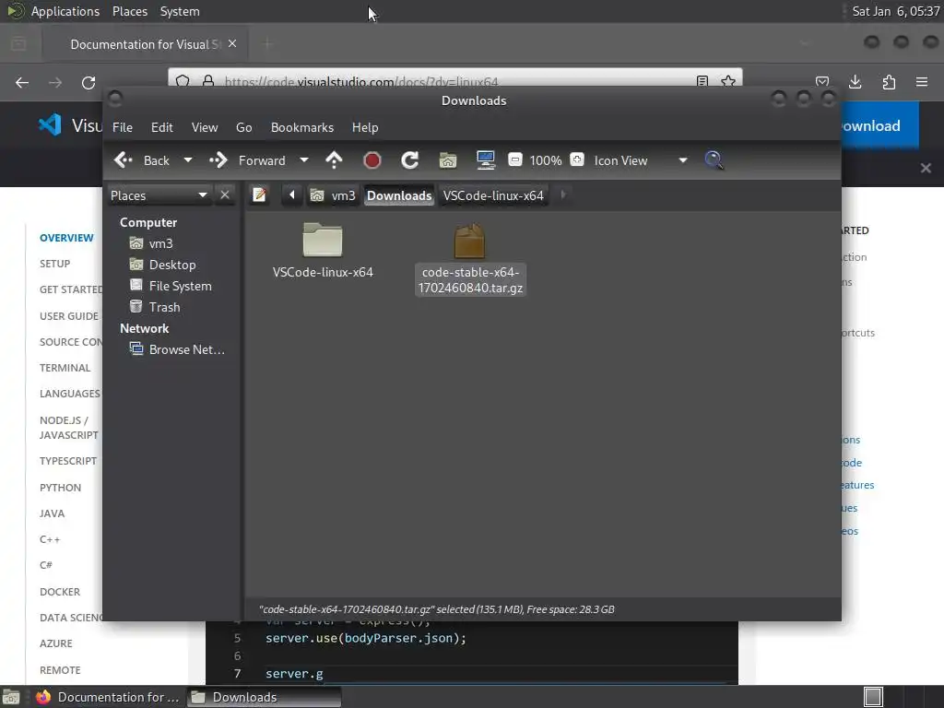Viewport: 944px width, 708px height.
Task: Open the Edit menu
Action: tap(162, 127)
